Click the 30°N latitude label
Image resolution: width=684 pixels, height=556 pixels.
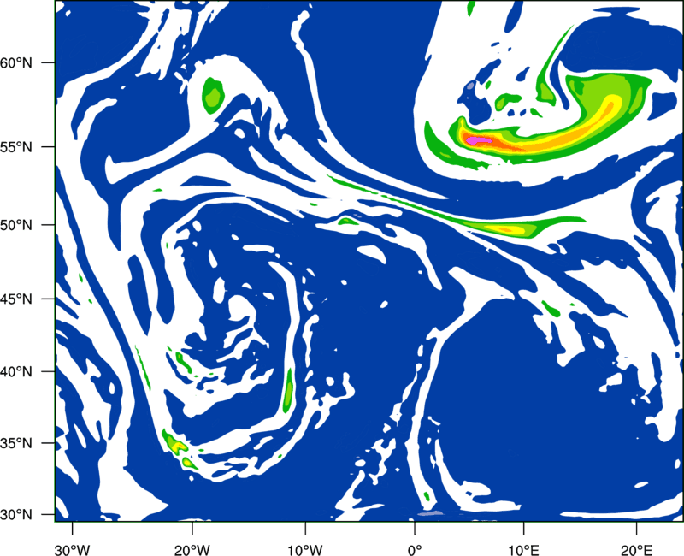point(16,515)
